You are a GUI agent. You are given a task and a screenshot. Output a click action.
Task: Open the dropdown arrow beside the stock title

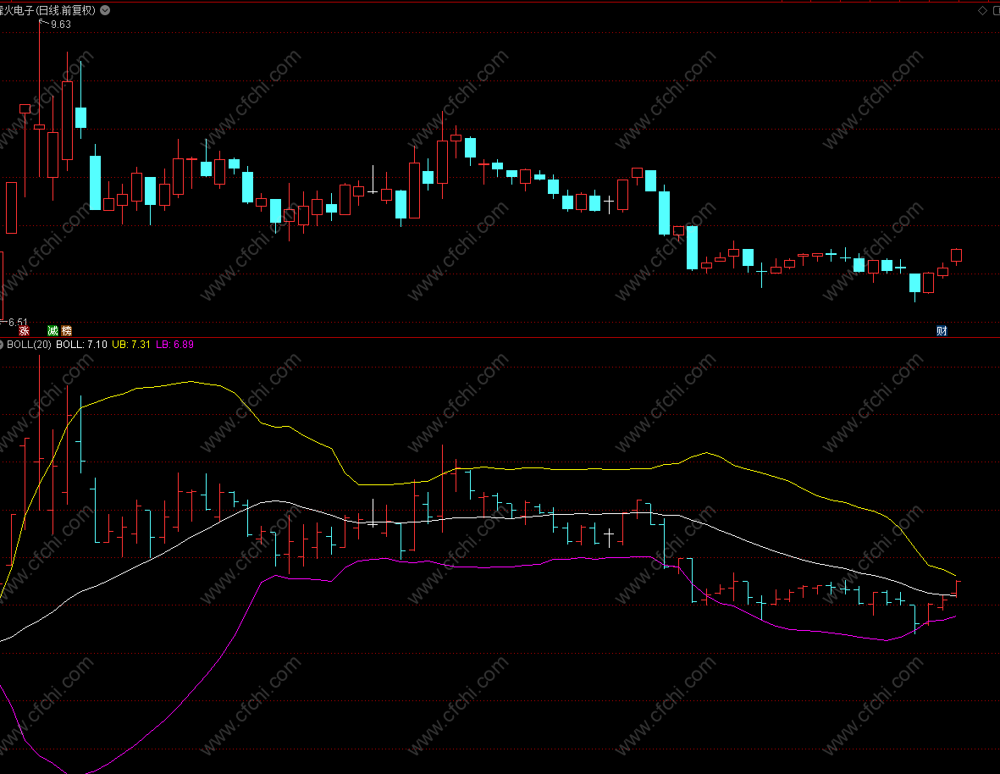(105, 10)
